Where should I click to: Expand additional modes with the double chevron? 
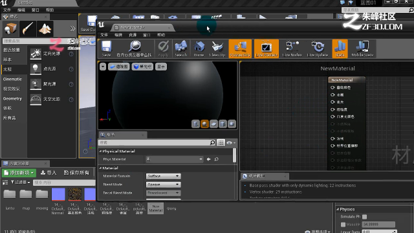(72, 28)
